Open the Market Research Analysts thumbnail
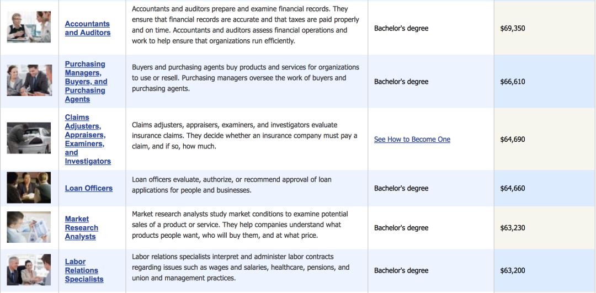 tap(29, 227)
